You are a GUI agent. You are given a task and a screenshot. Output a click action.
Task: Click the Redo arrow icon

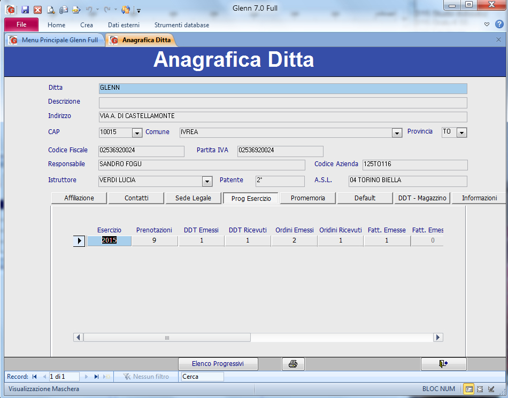pyautogui.click(x=107, y=10)
